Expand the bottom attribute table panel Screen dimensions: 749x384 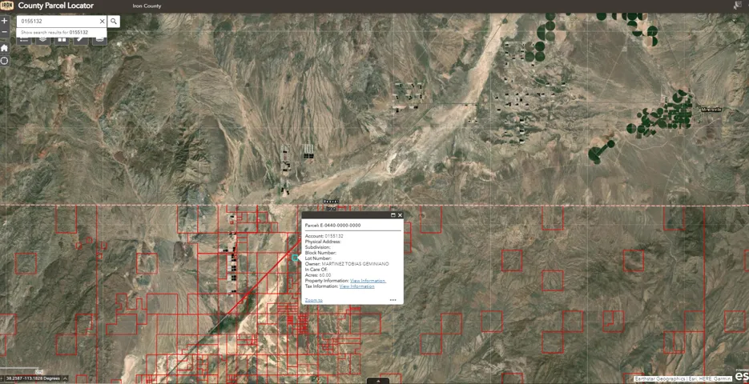(x=378, y=381)
